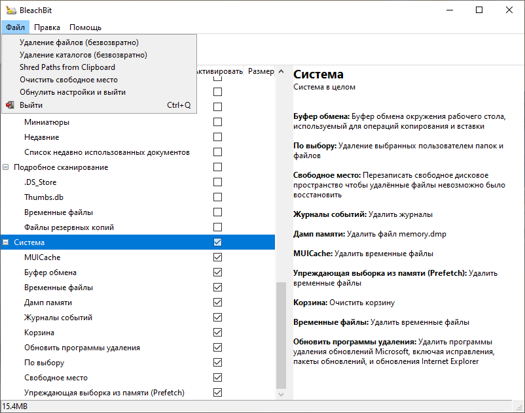Select Обновить программы удаления row

137,348
